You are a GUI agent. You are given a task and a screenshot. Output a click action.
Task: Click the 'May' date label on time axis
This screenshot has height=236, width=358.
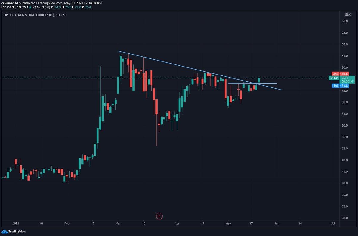tap(228, 223)
